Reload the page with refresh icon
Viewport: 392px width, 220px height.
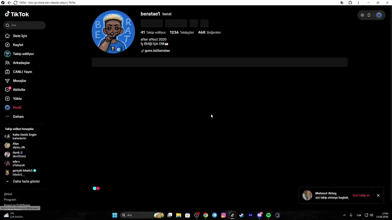point(15,3)
